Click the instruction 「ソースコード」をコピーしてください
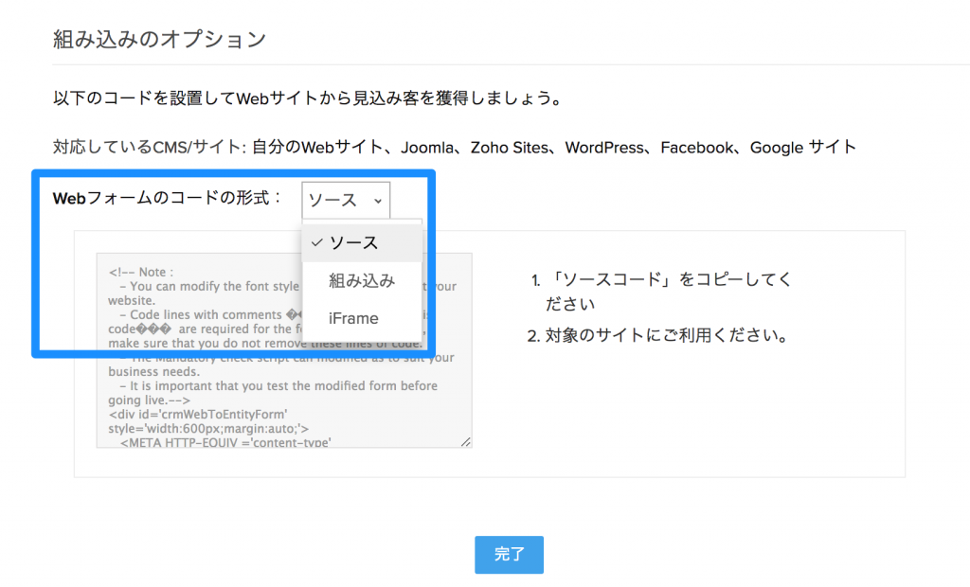The width and height of the screenshot is (970, 587). click(668, 292)
